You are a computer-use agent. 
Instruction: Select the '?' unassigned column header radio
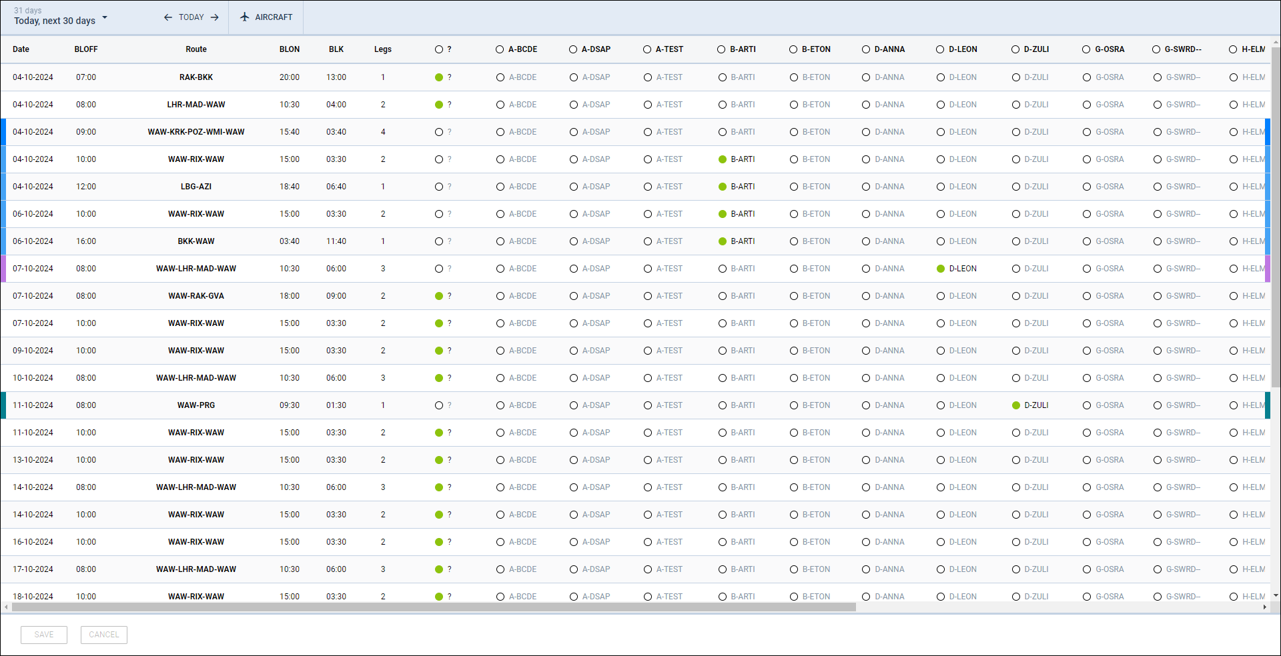tap(439, 49)
